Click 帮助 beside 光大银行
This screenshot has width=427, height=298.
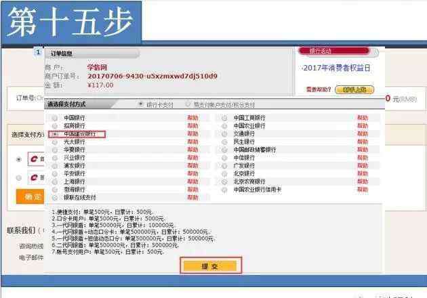[192, 142]
